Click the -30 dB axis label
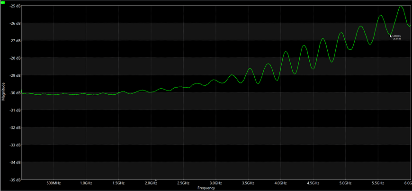412x191 pixels. click(15, 93)
